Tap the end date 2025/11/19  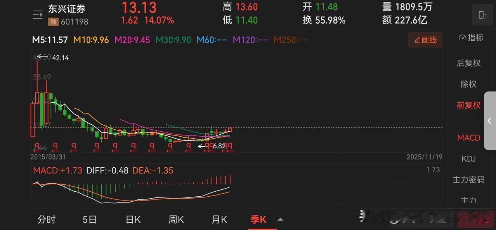(425, 157)
